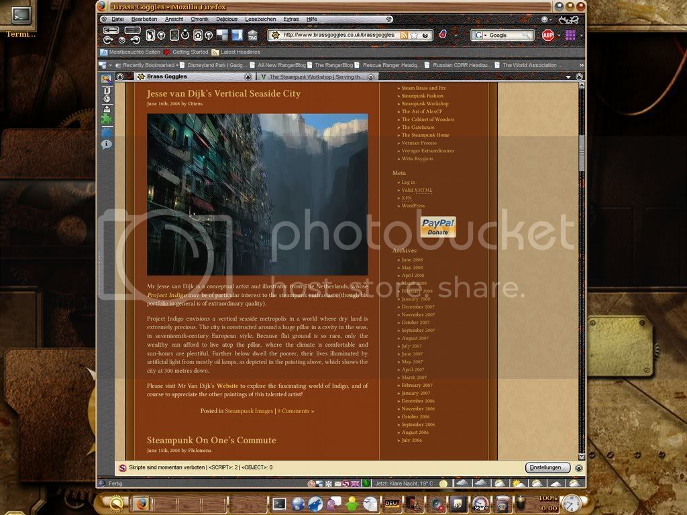Expand the Adblock Plus dropdown arrow

click(559, 36)
